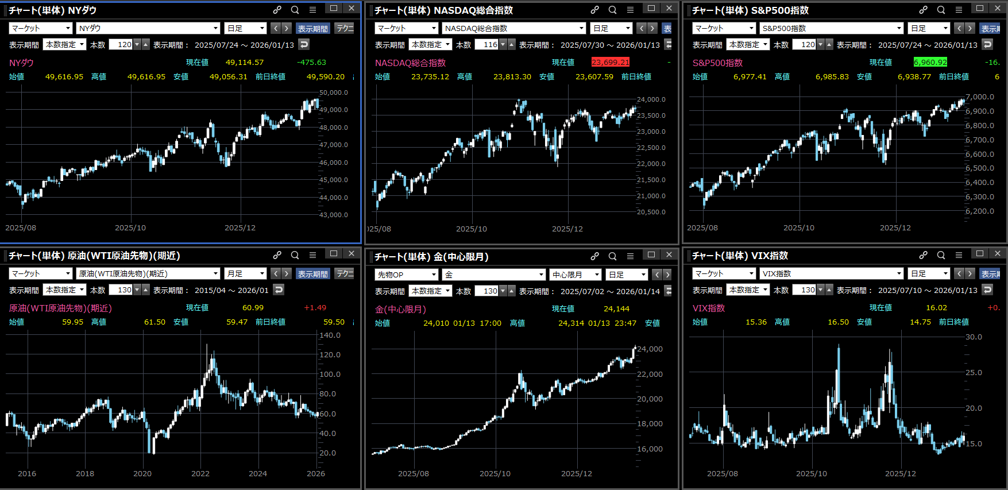1008x490 pixels.
Task: Click the 本数 input field in S&P500 chart
Action: click(804, 44)
